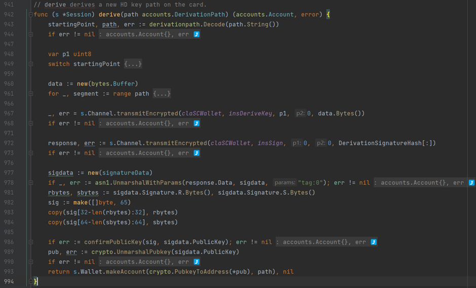Click line number 942 in the gutter

coord(9,15)
